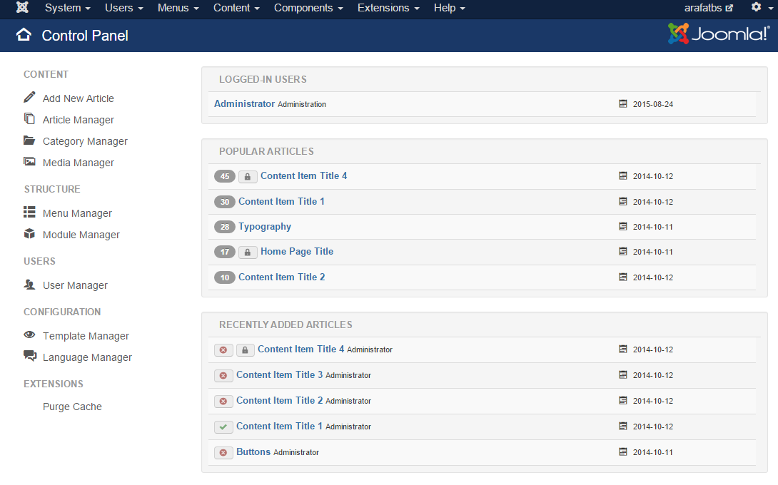This screenshot has width=778, height=485.
Task: Open the Components dropdown menu
Action: (x=308, y=8)
